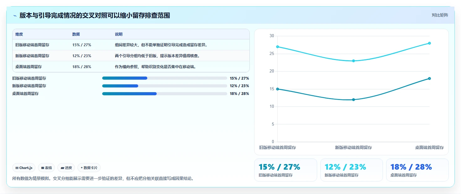This screenshot has width=461, height=194.
Task: Click table value 12% / 23%
Action: click(81, 56)
